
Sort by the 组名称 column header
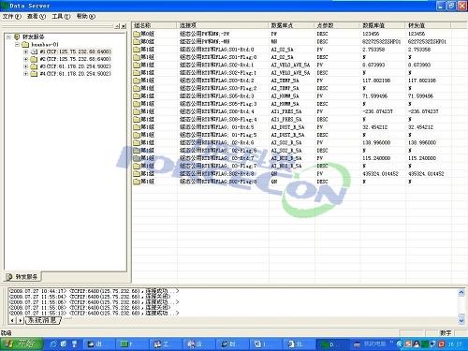(154, 25)
